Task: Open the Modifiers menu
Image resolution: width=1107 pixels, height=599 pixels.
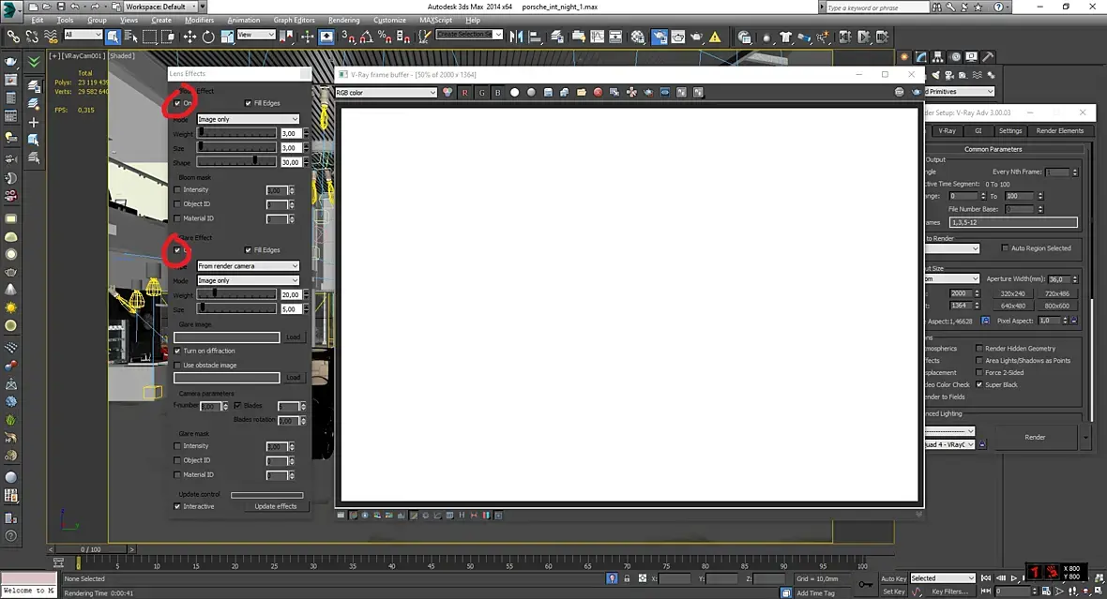Action: pyautogui.click(x=199, y=21)
